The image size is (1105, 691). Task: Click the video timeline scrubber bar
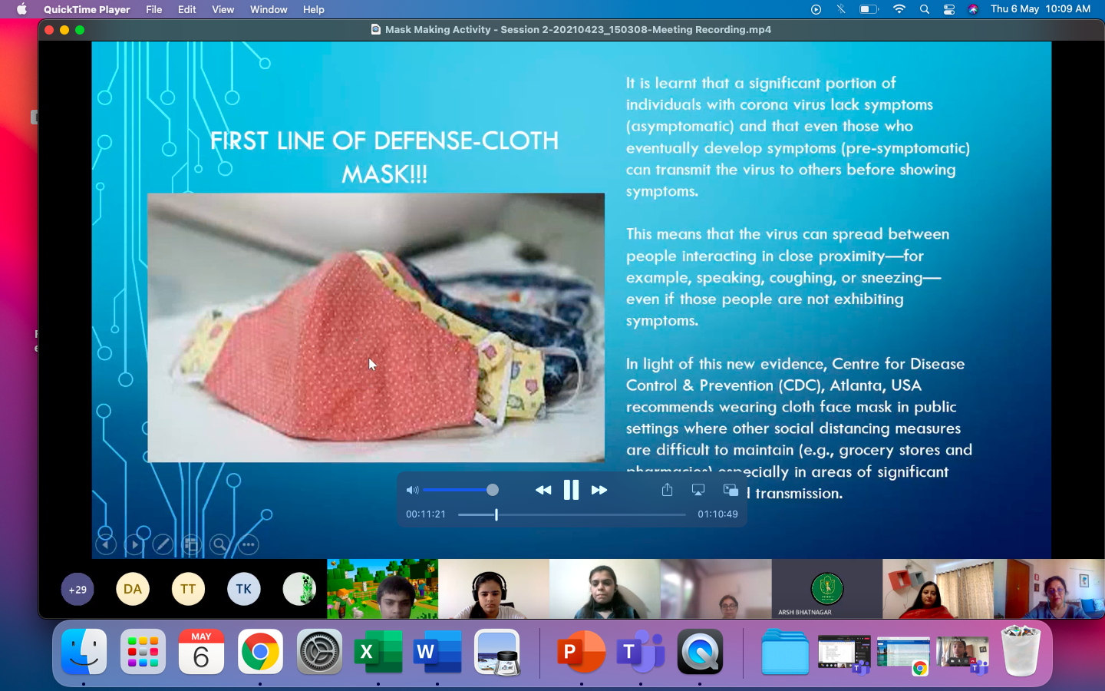[572, 514]
